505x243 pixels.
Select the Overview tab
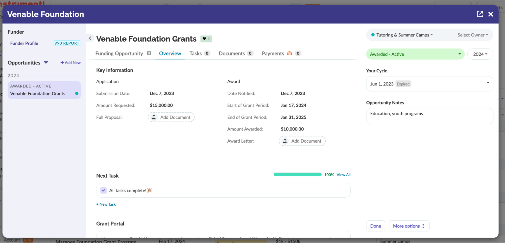[x=170, y=53]
